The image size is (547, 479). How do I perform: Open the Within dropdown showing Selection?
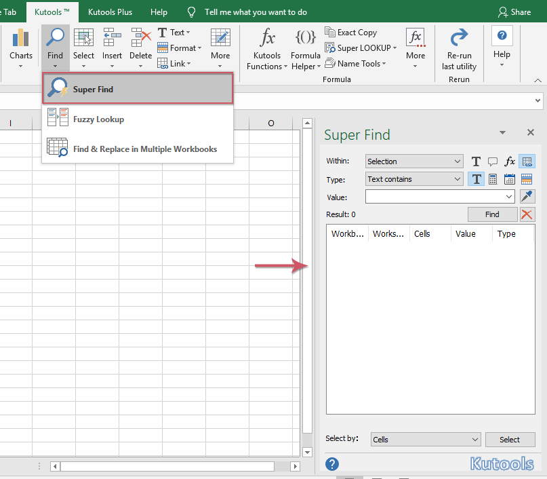413,161
